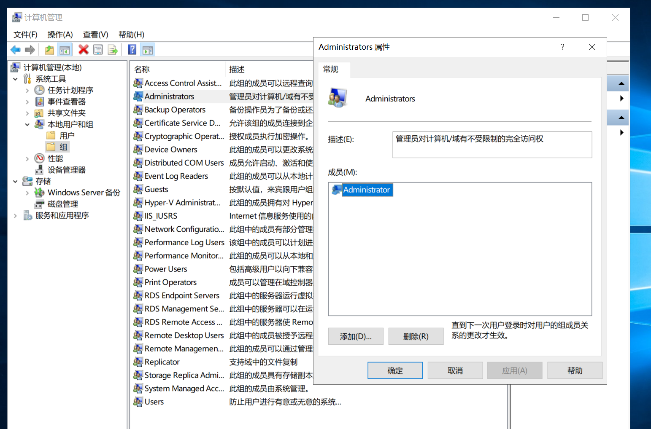651x429 pixels.
Task: Click the Cryptographic Operators group icon
Action: pos(138,136)
